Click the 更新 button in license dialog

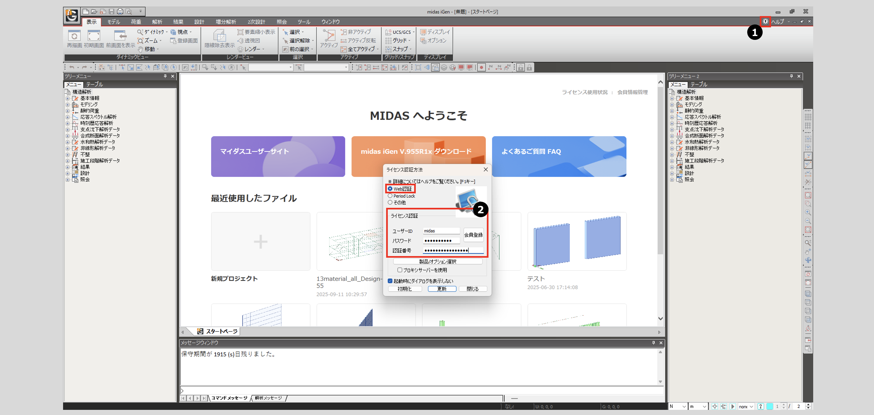(x=442, y=289)
